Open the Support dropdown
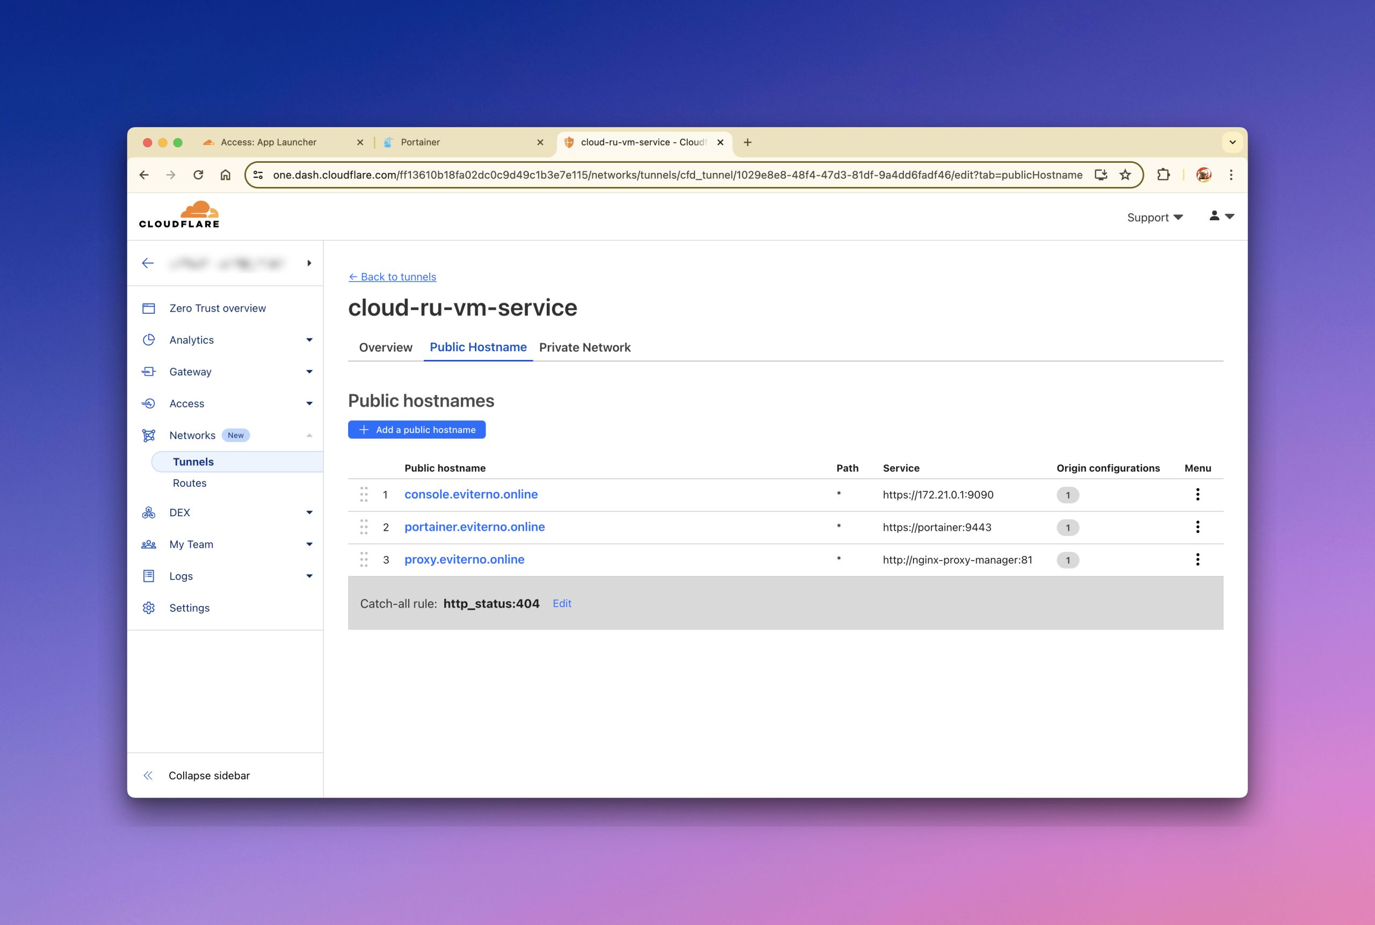The width and height of the screenshot is (1375, 925). click(1155, 218)
